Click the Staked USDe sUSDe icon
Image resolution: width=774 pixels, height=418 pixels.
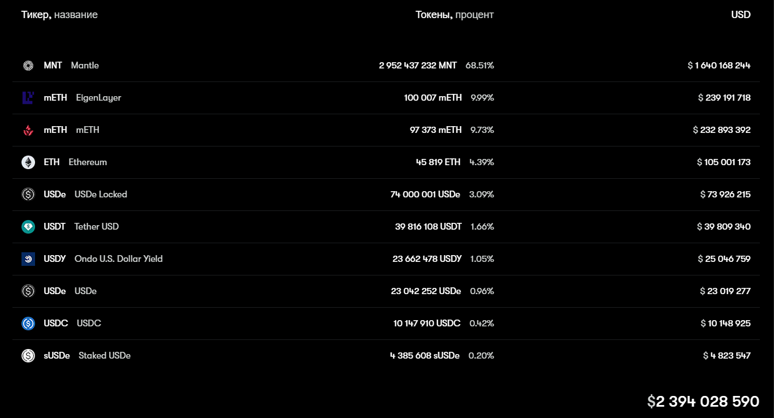[x=28, y=356]
